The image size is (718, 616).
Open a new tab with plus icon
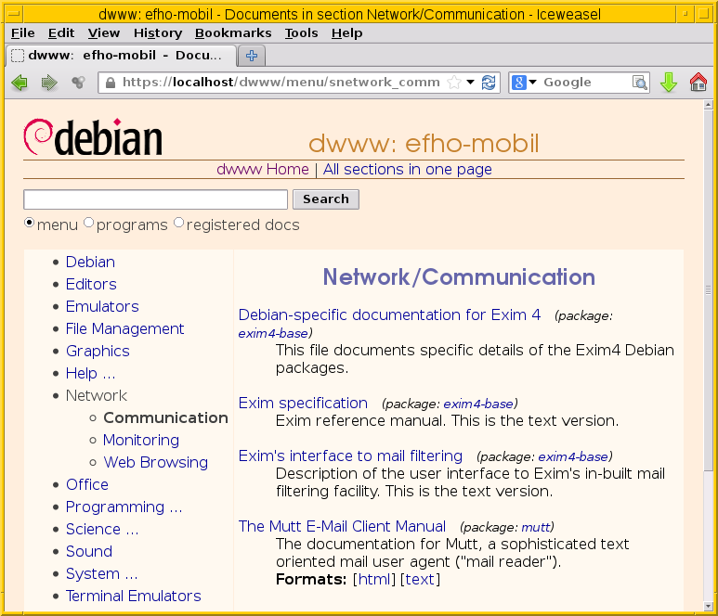(252, 56)
